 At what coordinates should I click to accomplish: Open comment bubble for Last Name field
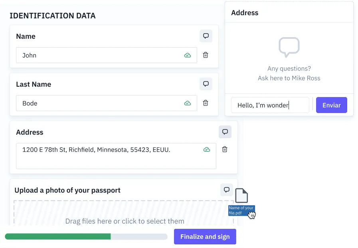(x=206, y=84)
